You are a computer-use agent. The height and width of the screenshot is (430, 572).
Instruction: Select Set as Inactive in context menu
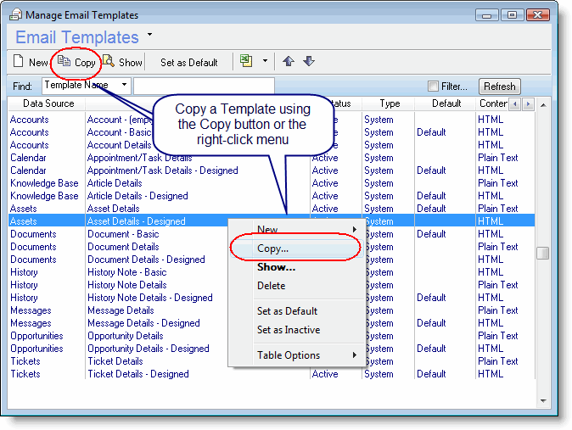(289, 330)
